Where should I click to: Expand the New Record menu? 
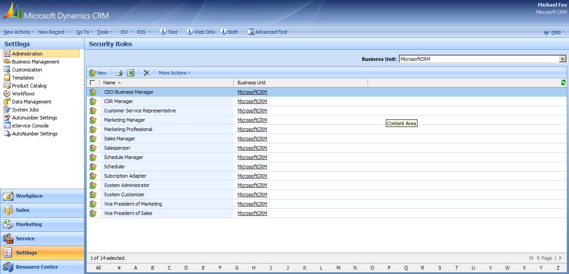pos(53,32)
